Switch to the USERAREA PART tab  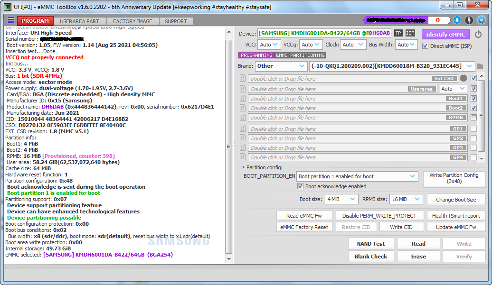pos(79,21)
